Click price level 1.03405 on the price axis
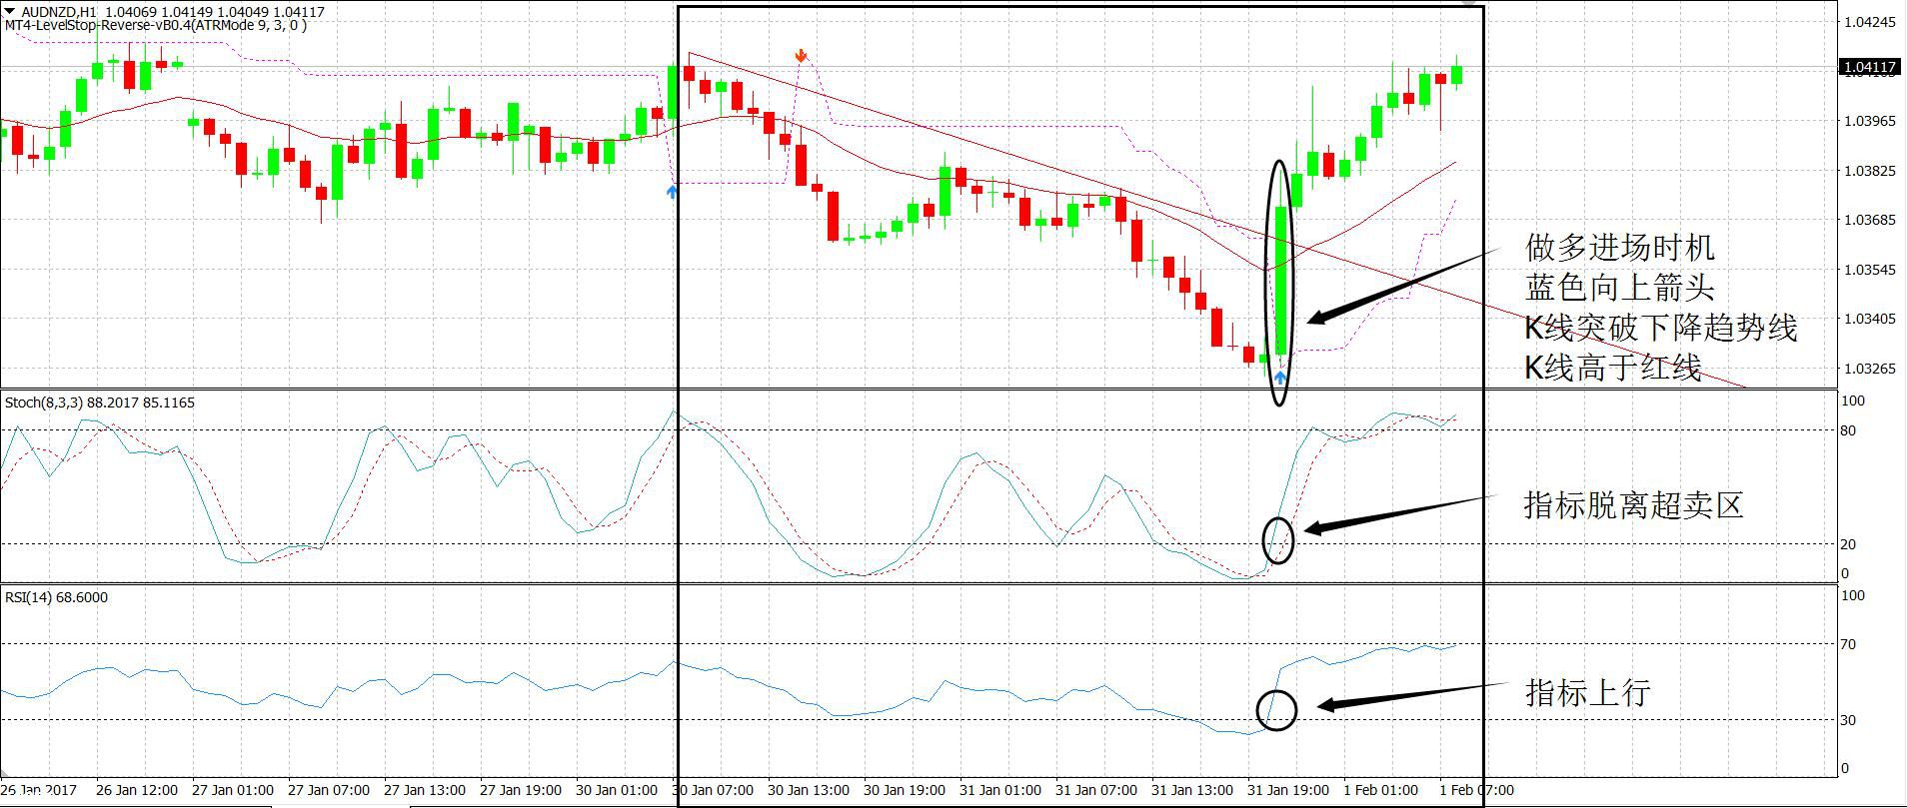The width and height of the screenshot is (1907, 808). (1869, 319)
